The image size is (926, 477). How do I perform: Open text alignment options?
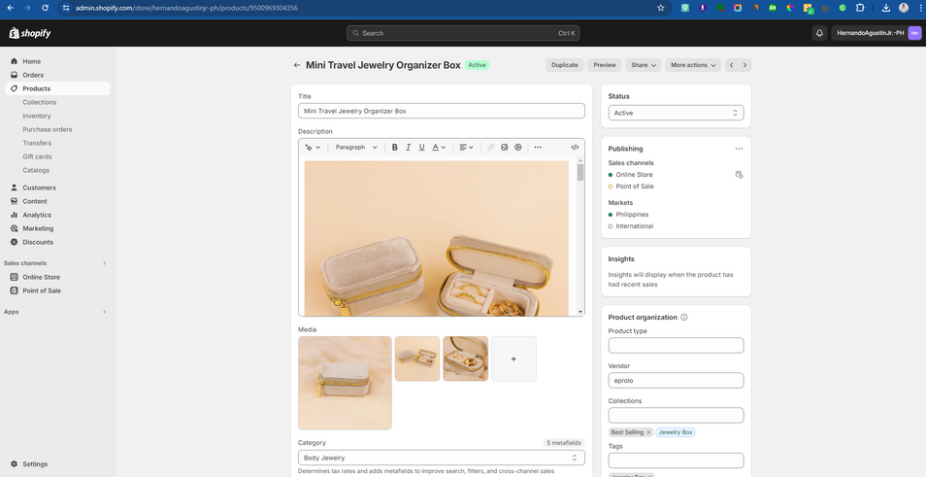466,147
